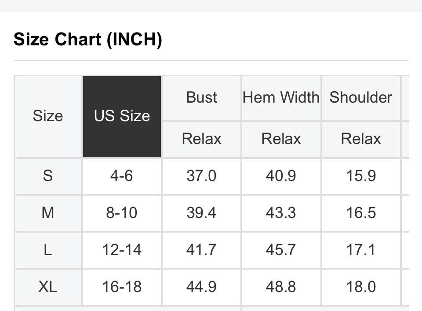
Task: Select the S size row label
Action: tap(47, 176)
